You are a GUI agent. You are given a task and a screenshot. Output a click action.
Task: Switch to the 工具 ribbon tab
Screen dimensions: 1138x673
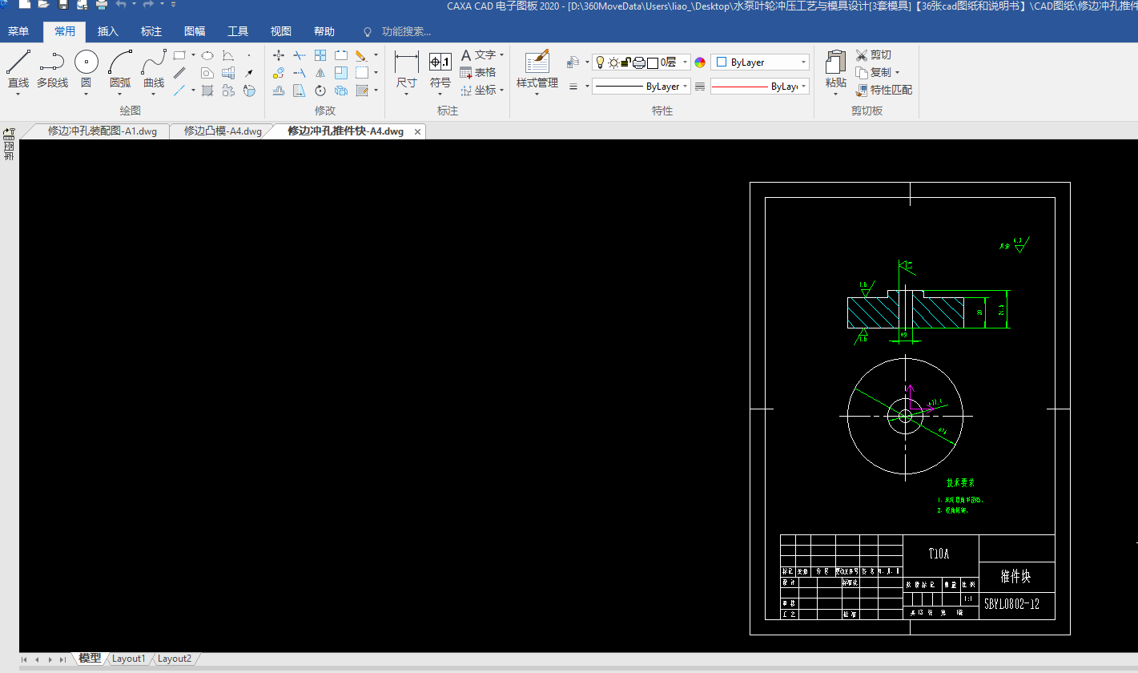tap(238, 32)
